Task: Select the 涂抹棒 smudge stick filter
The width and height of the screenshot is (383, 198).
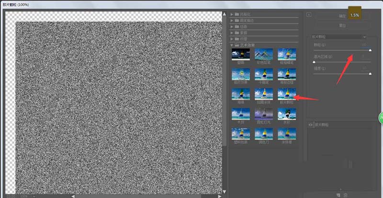Action: 287,134
